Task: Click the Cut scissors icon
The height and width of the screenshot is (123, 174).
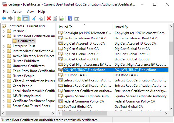Action: (x=34, y=19)
